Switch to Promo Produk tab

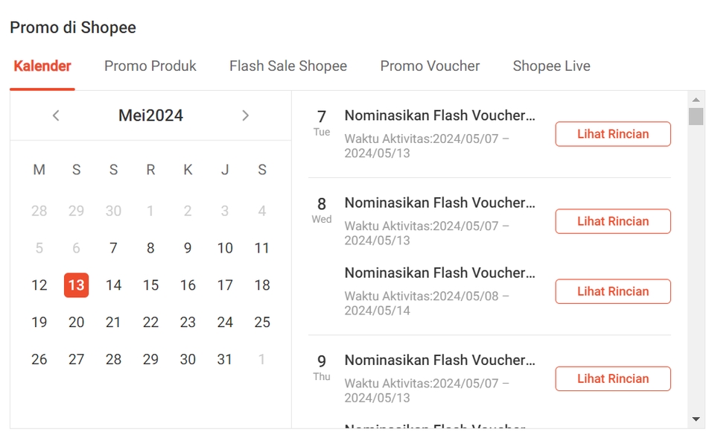[150, 66]
